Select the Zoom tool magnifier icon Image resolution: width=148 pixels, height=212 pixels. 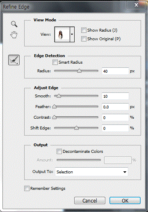point(14,24)
